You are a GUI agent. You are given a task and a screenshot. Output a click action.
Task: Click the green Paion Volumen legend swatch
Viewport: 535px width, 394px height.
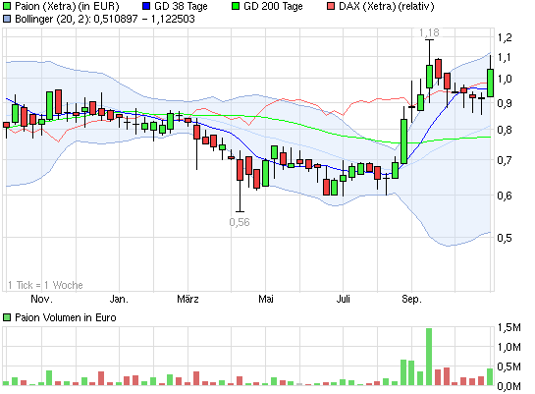point(7,317)
